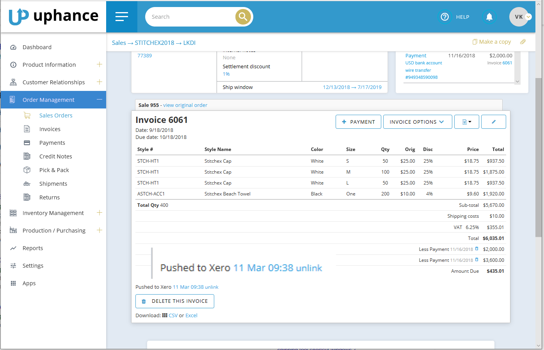Click the Settings sliders icon
Image resolution: width=544 pixels, height=350 pixels.
pos(13,266)
